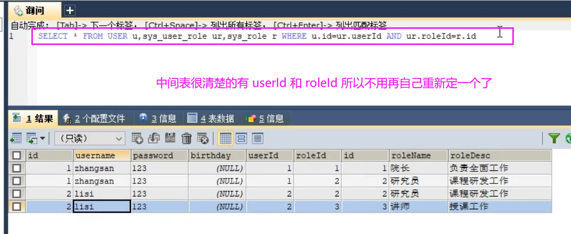Open the 2 个配置文件 tab
This screenshot has width=571, height=234.
pyautogui.click(x=95, y=118)
